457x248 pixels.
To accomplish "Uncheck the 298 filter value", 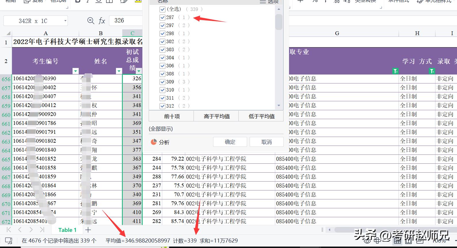I will (162, 34).
